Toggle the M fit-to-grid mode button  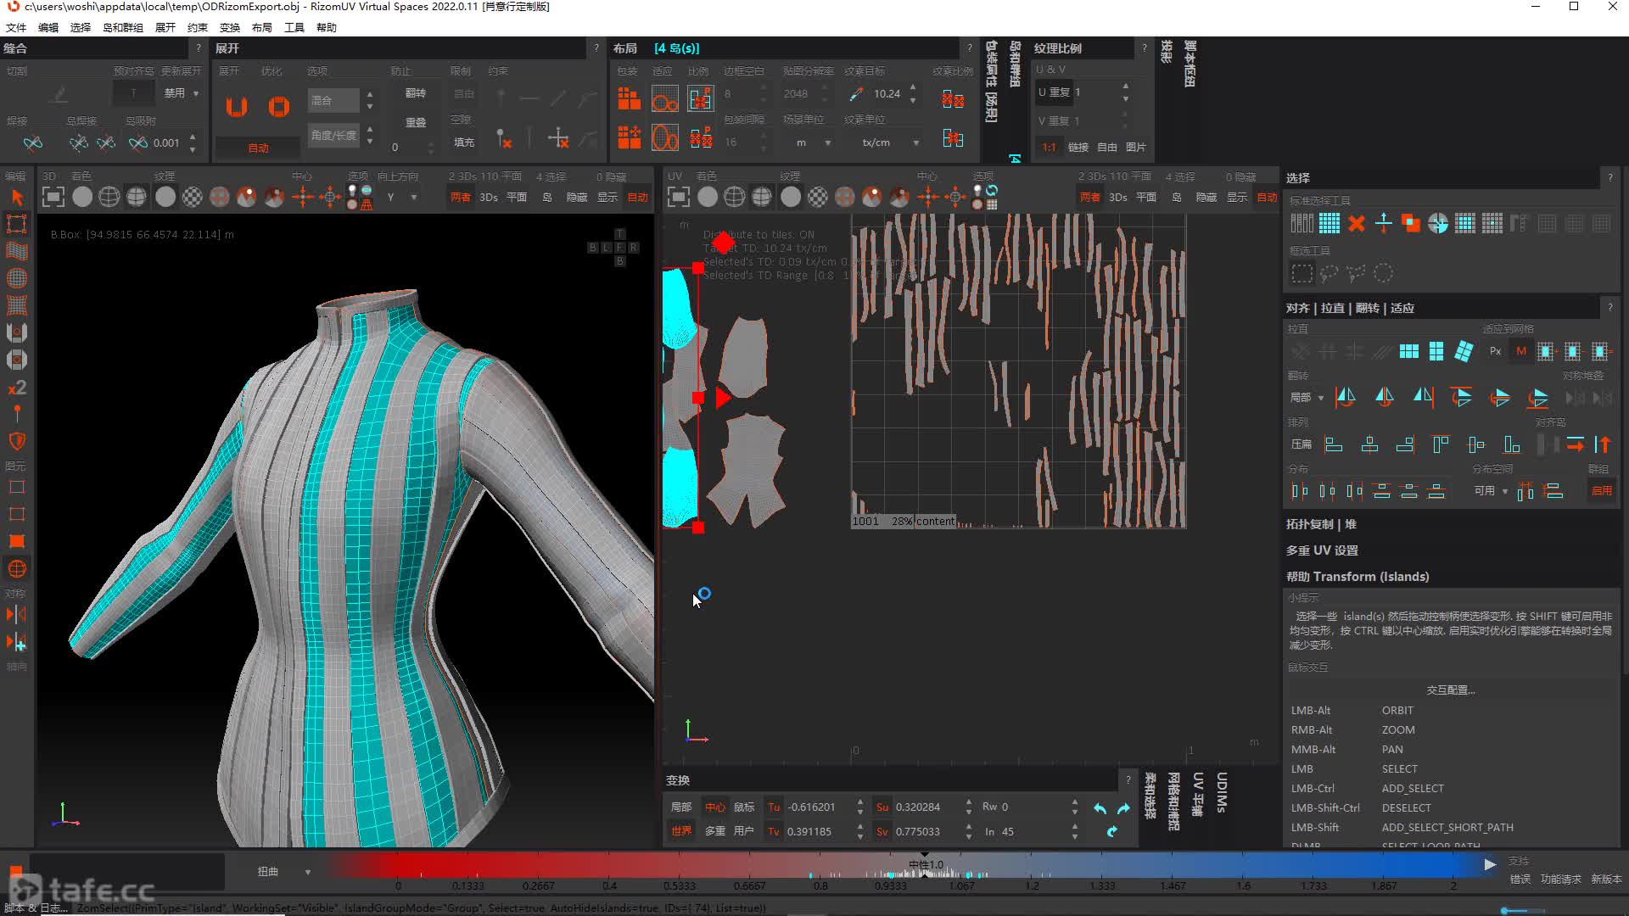pyautogui.click(x=1521, y=351)
